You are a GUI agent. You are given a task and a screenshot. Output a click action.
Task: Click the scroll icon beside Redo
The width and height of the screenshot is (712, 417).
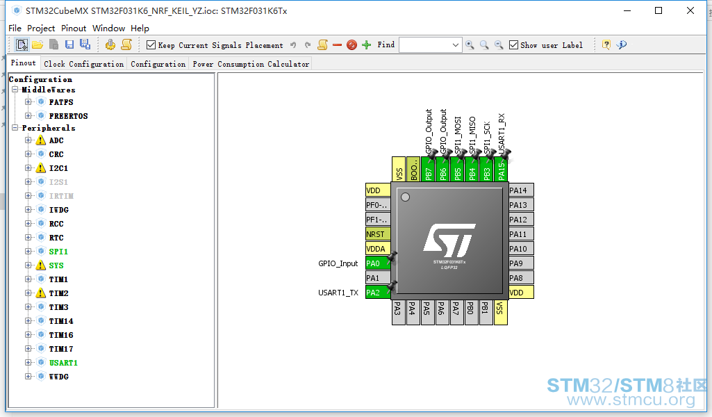click(x=323, y=44)
